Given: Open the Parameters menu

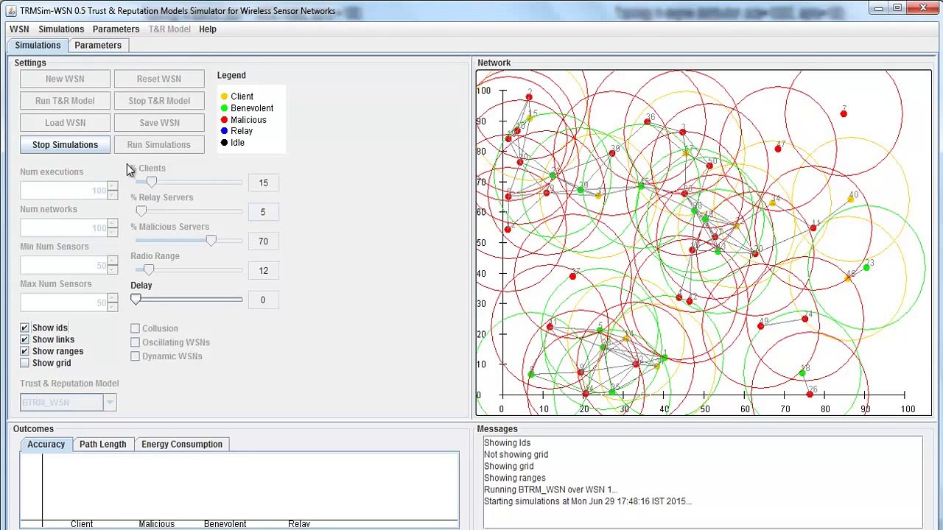Looking at the screenshot, I should tap(116, 29).
